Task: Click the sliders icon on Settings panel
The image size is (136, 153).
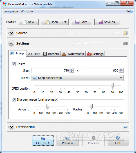Action: 125,43
